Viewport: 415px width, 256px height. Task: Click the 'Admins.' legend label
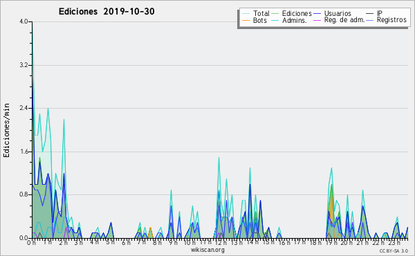click(295, 20)
